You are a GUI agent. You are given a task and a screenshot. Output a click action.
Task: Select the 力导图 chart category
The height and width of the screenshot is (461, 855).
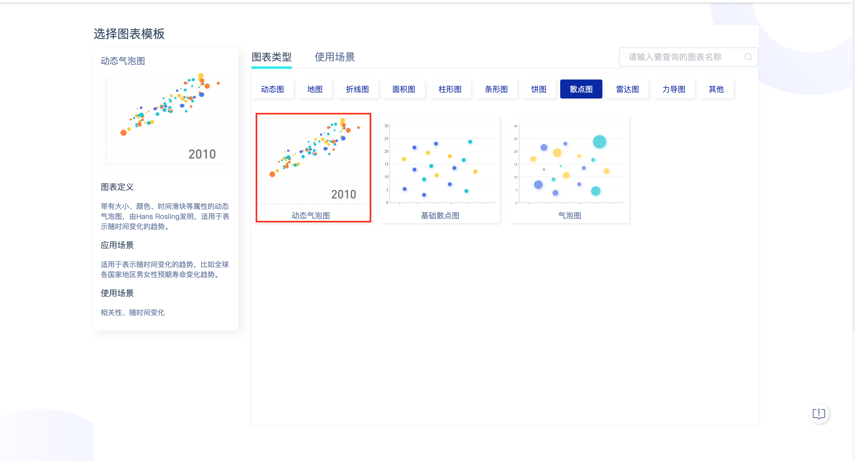pyautogui.click(x=674, y=89)
